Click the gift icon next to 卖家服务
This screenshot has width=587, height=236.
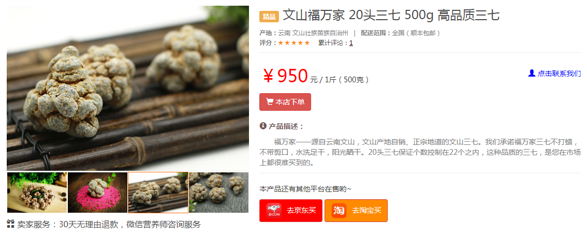pyautogui.click(x=10, y=224)
